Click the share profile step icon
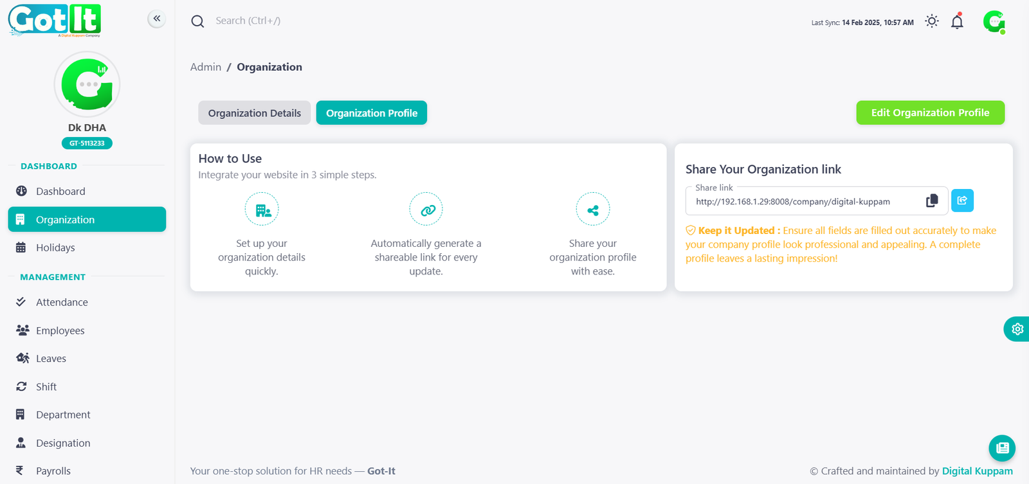This screenshot has height=484, width=1029. point(592,210)
